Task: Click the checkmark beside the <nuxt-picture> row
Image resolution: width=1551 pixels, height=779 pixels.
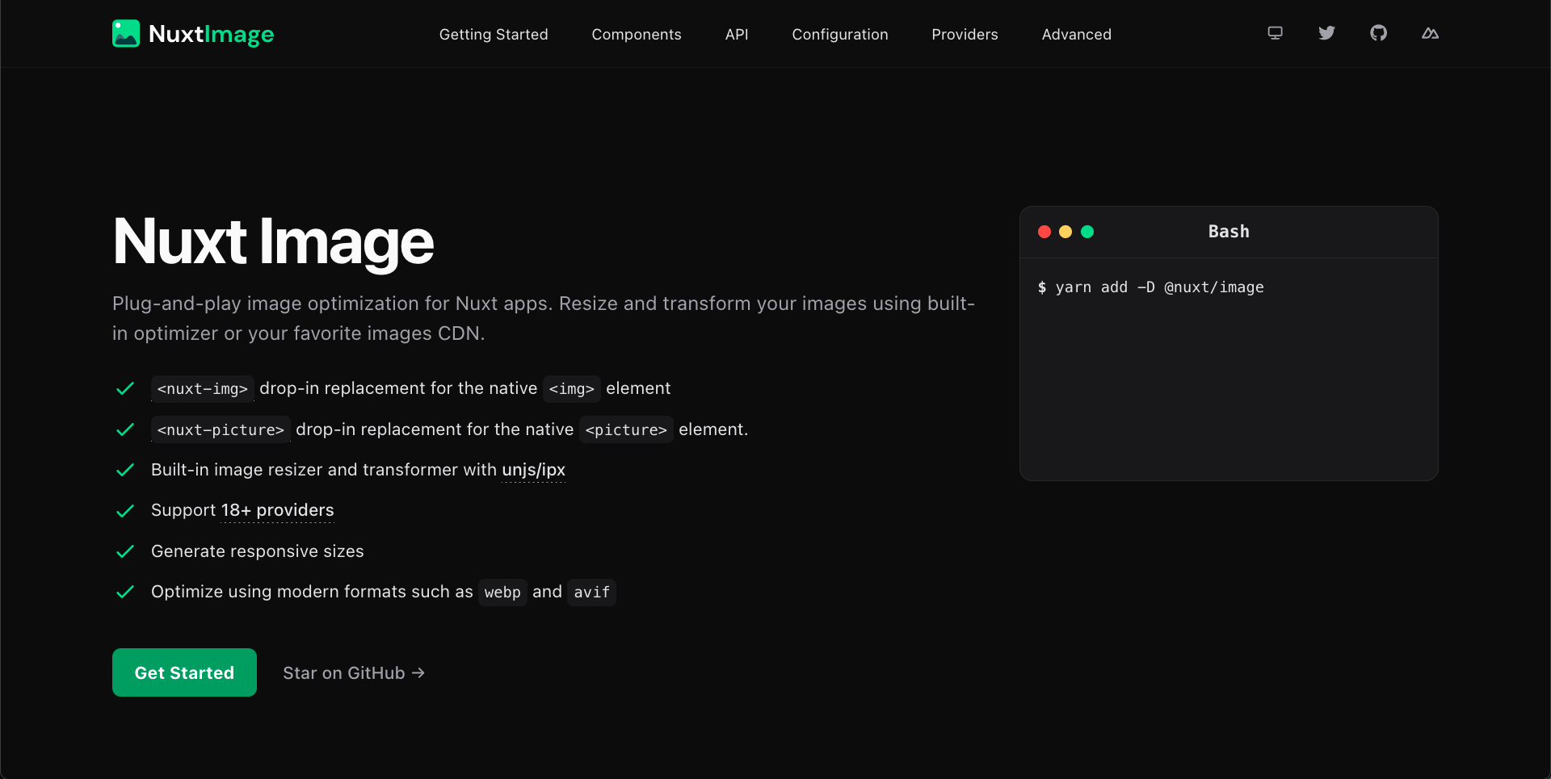Action: pos(125,429)
